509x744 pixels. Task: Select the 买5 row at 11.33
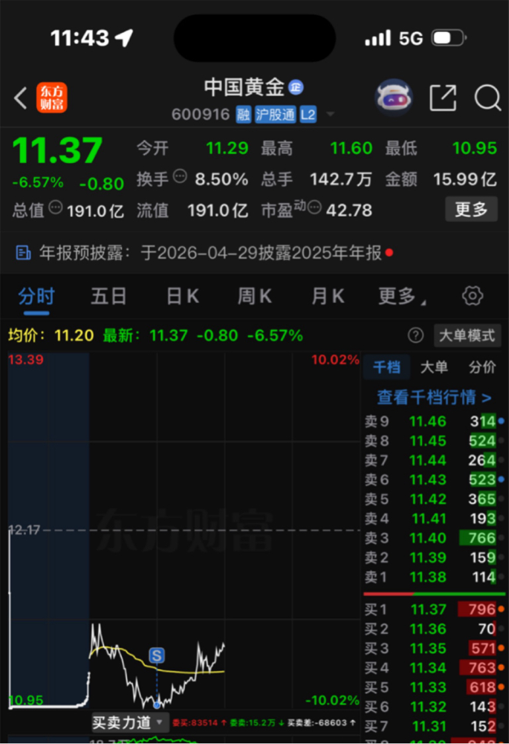click(434, 687)
